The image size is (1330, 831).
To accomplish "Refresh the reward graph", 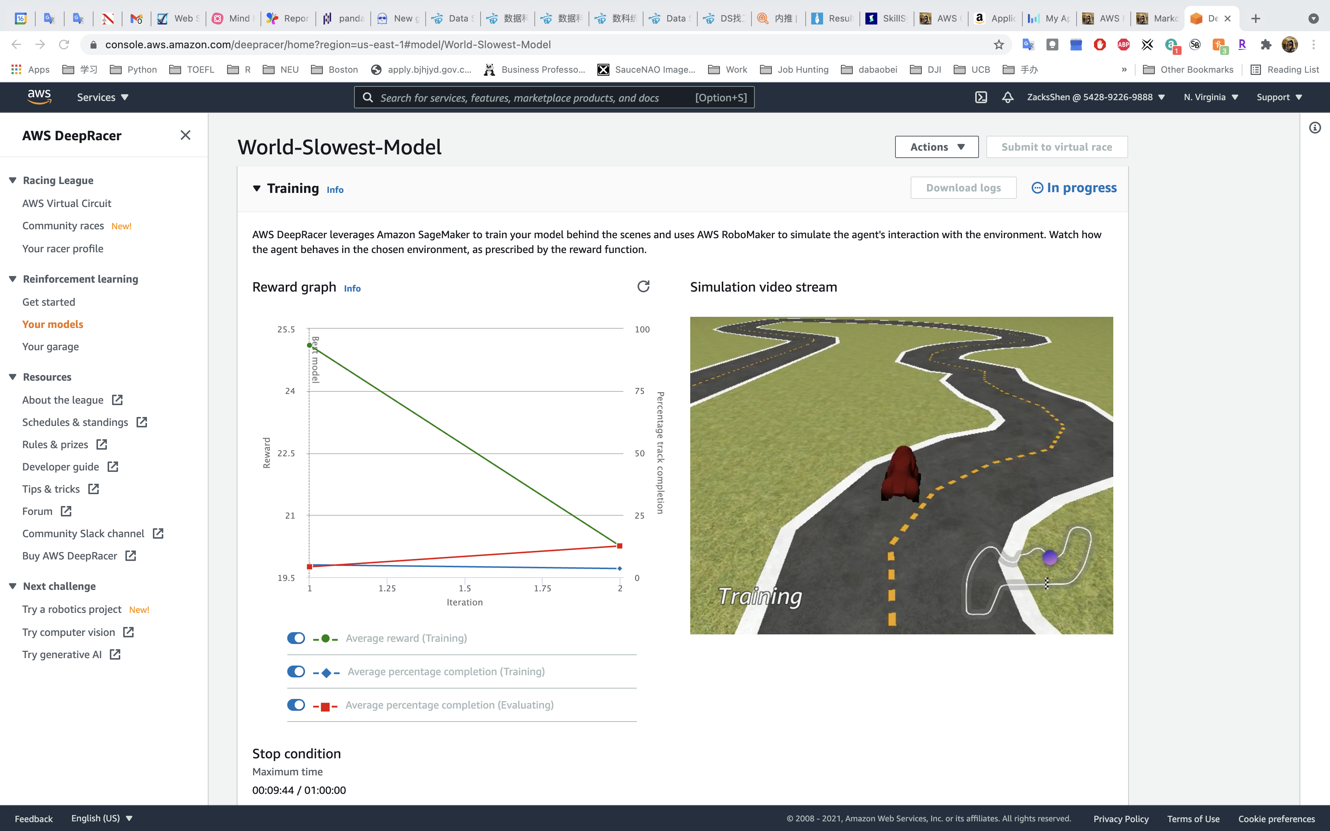I will (643, 286).
